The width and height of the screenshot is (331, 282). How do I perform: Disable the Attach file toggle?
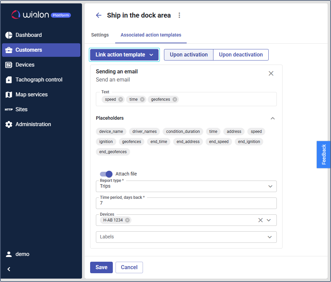click(106, 174)
